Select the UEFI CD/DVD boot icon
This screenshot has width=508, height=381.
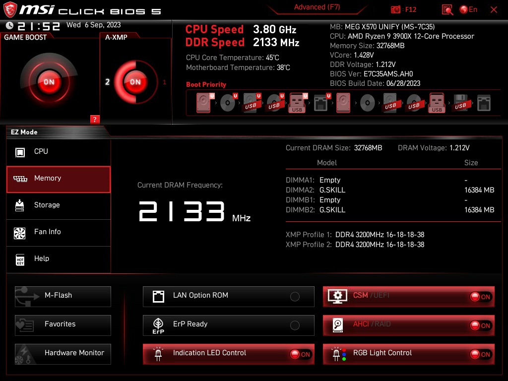pyautogui.click(x=228, y=103)
